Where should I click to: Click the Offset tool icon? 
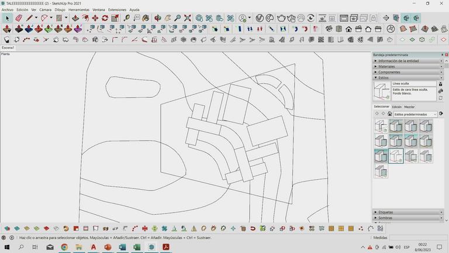(x=85, y=18)
